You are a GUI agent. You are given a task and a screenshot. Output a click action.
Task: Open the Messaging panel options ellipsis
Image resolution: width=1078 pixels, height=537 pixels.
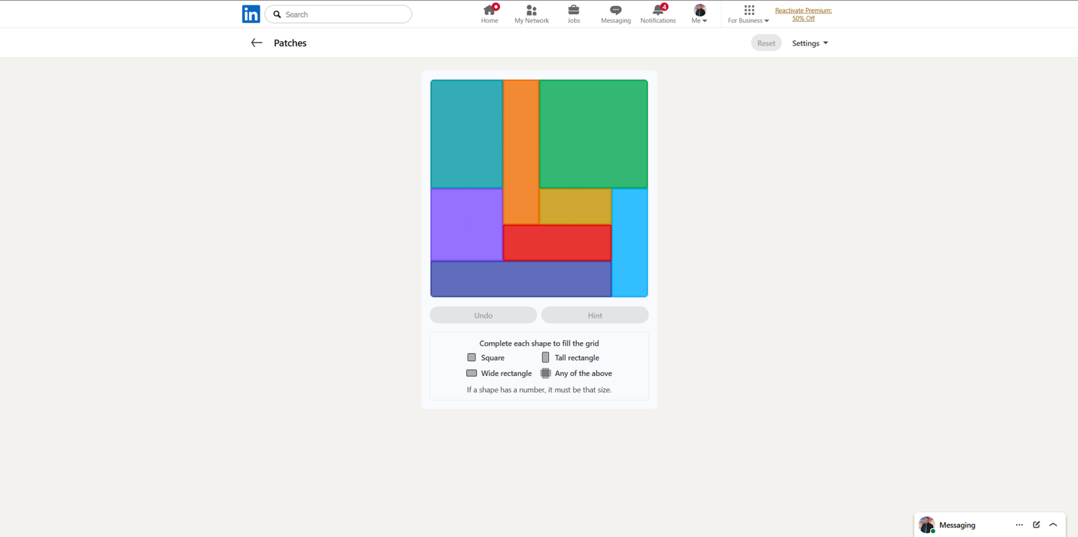tap(1019, 525)
